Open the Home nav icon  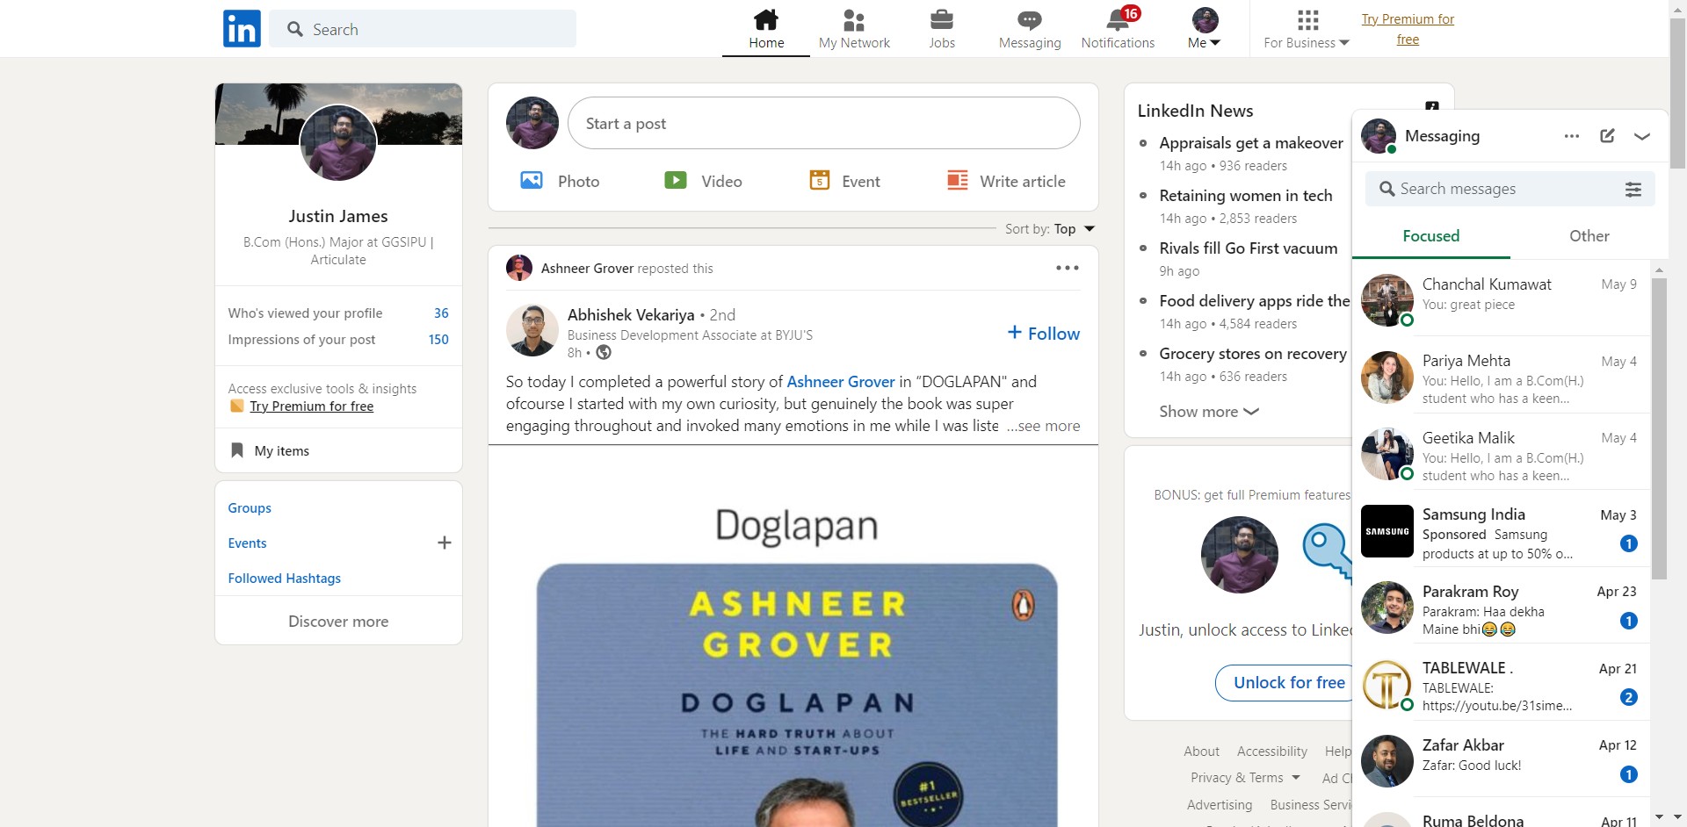click(x=766, y=29)
